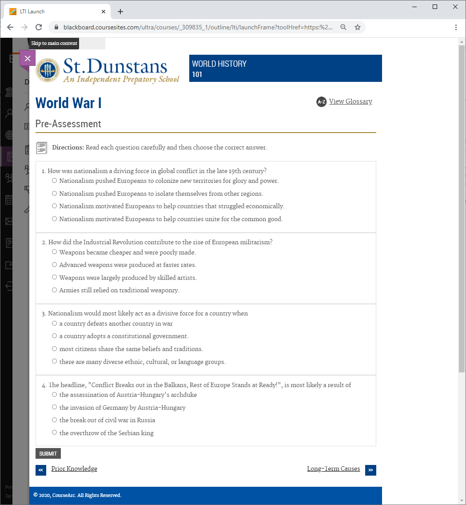466x505 pixels.
Task: Choose 'help countries that struggled economically'
Action: pyautogui.click(x=54, y=206)
